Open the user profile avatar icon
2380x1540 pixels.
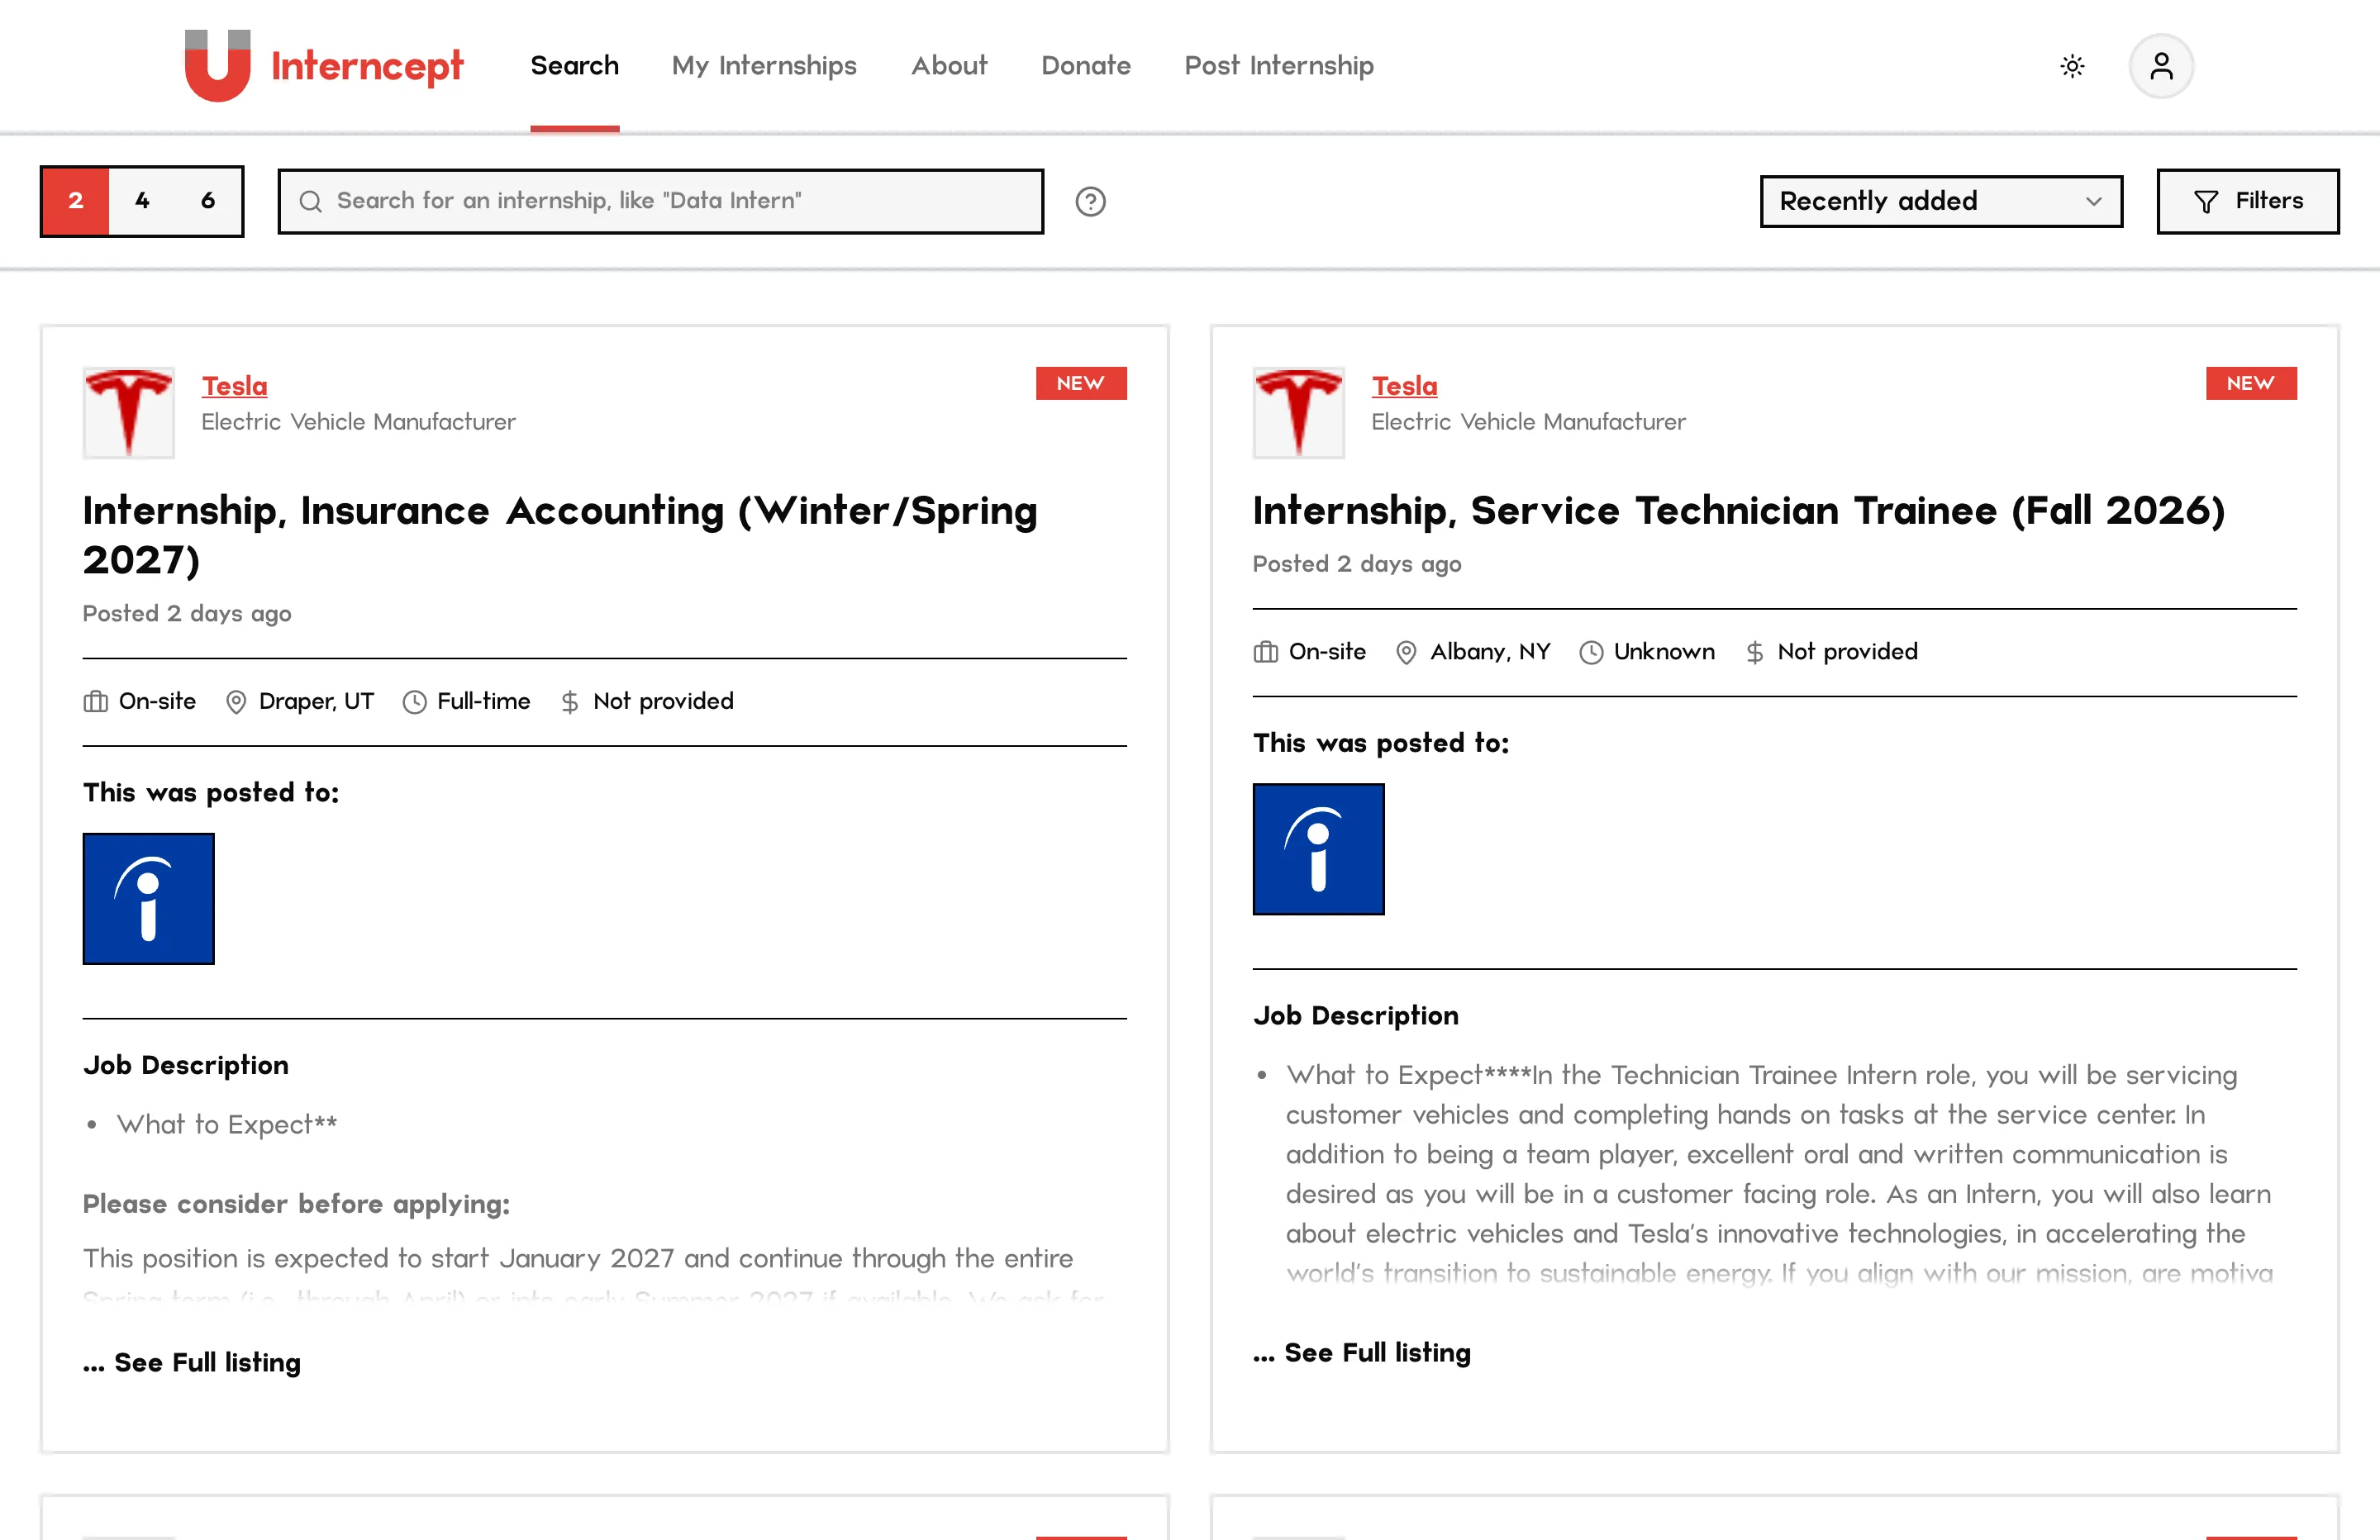click(2161, 66)
